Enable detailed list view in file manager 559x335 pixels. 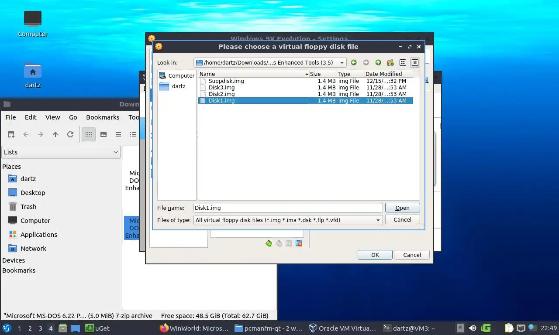133,134
